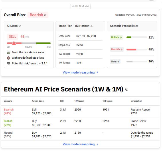Screen dimensions: 162x151
Task: Click the 1W Target value '2050' in Trade Plan
Action: (x=80, y=54)
